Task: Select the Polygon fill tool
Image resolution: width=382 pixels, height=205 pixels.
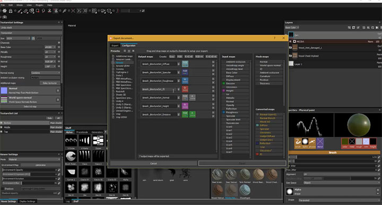Action: pos(38,11)
